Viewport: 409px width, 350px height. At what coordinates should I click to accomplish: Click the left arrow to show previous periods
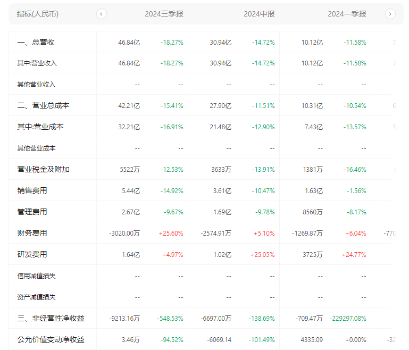click(x=102, y=14)
